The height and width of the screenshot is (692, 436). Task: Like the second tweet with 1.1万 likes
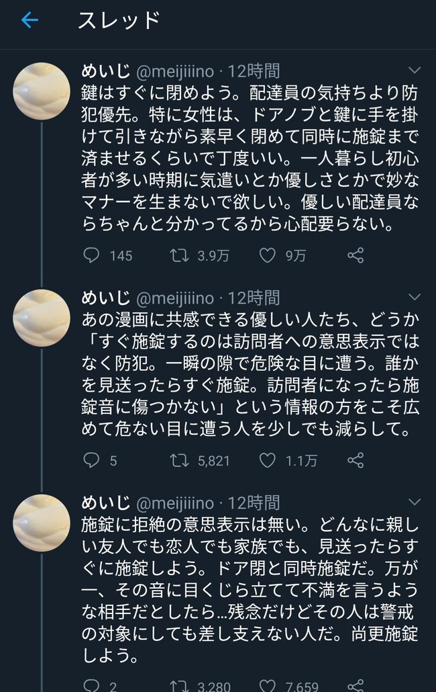pyautogui.click(x=268, y=460)
